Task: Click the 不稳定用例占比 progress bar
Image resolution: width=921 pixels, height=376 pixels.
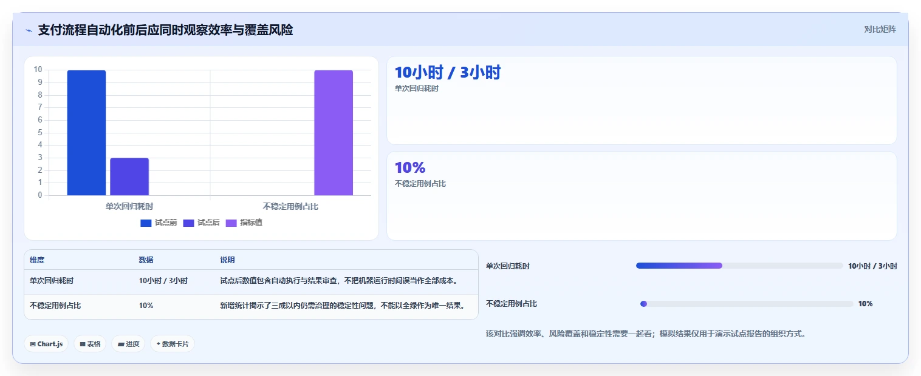Action: pyautogui.click(x=747, y=304)
